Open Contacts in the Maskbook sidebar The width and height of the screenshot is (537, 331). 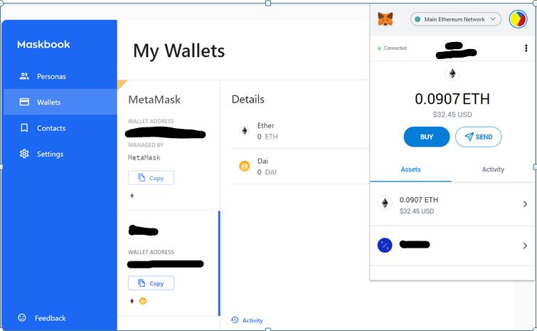[60, 128]
